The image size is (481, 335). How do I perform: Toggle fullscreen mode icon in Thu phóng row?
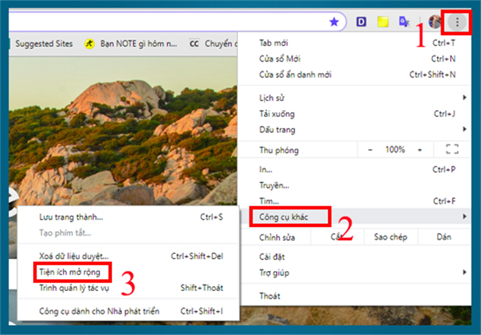pos(452,149)
